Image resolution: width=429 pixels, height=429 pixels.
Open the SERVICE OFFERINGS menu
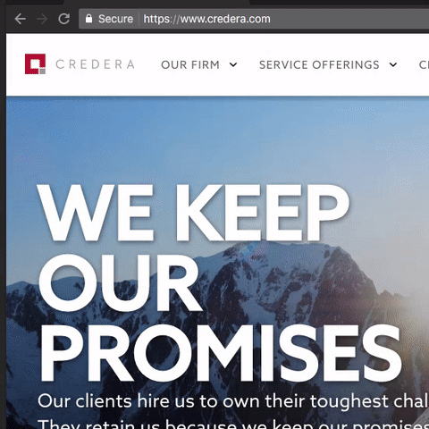(x=319, y=64)
